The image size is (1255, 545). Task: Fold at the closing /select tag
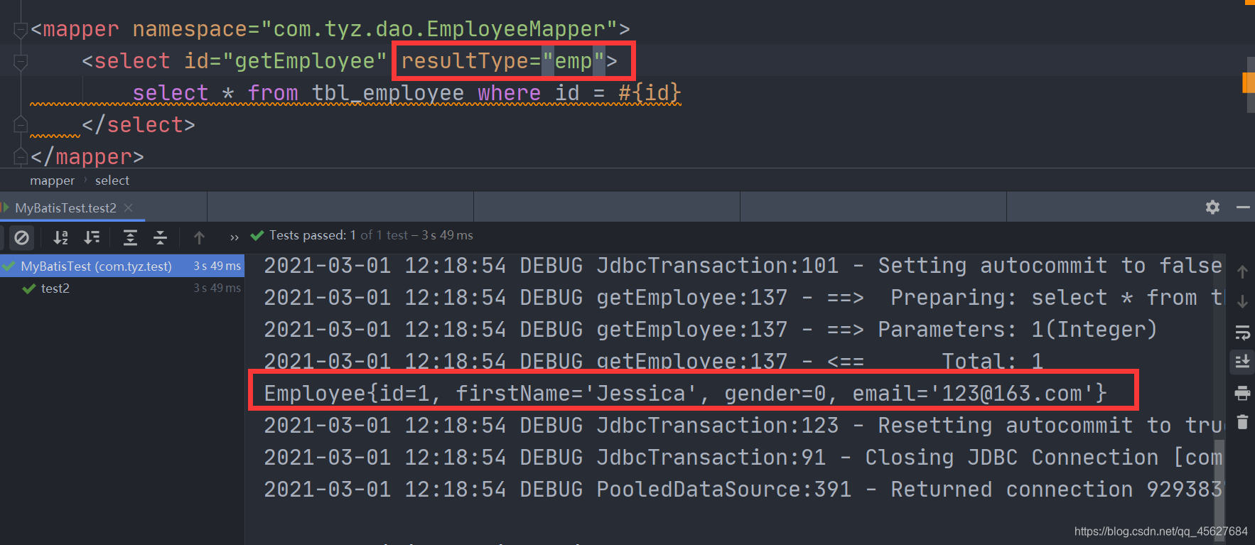(x=21, y=125)
